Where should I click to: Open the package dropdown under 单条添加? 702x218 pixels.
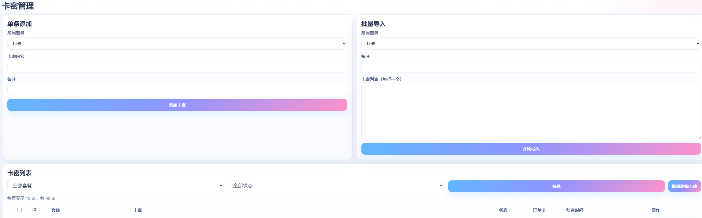pyautogui.click(x=177, y=44)
